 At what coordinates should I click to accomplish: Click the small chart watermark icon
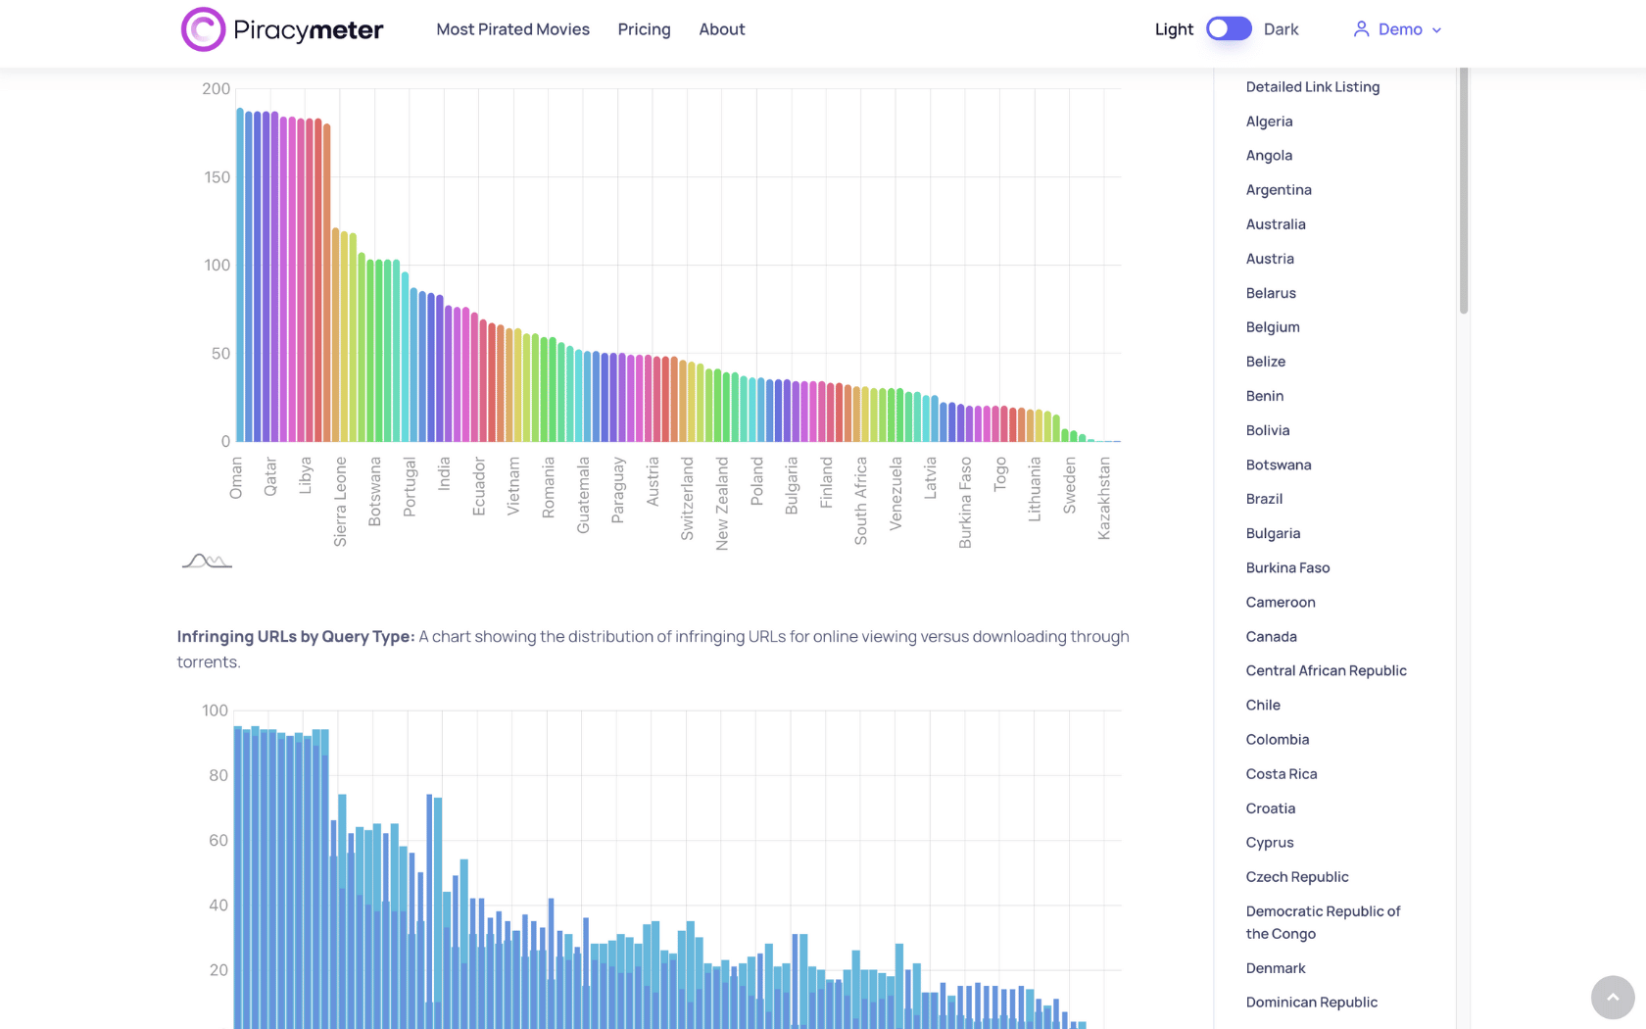tap(207, 561)
